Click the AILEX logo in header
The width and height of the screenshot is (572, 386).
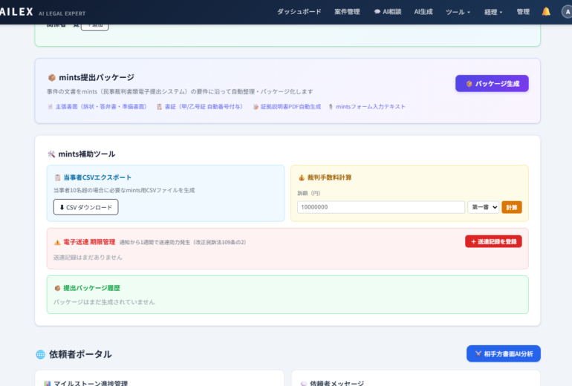(16, 12)
